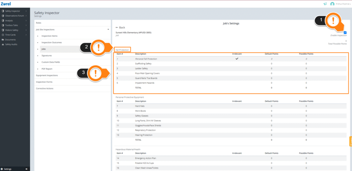Open the Corrective Actions section

[45, 88]
